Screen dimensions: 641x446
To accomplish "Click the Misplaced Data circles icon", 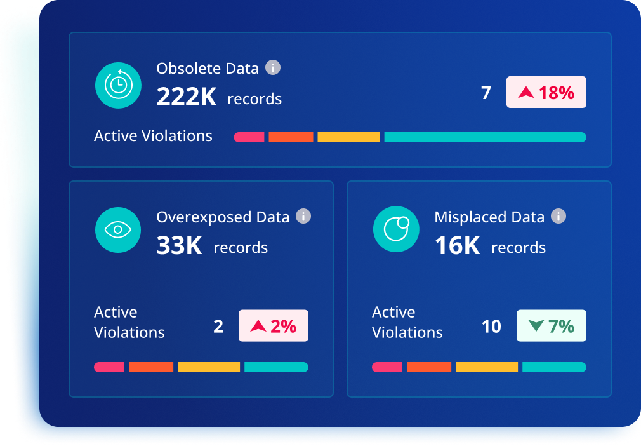I will (396, 229).
